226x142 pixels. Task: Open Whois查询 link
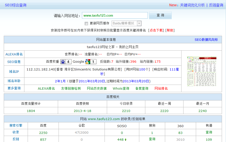pos(121,88)
